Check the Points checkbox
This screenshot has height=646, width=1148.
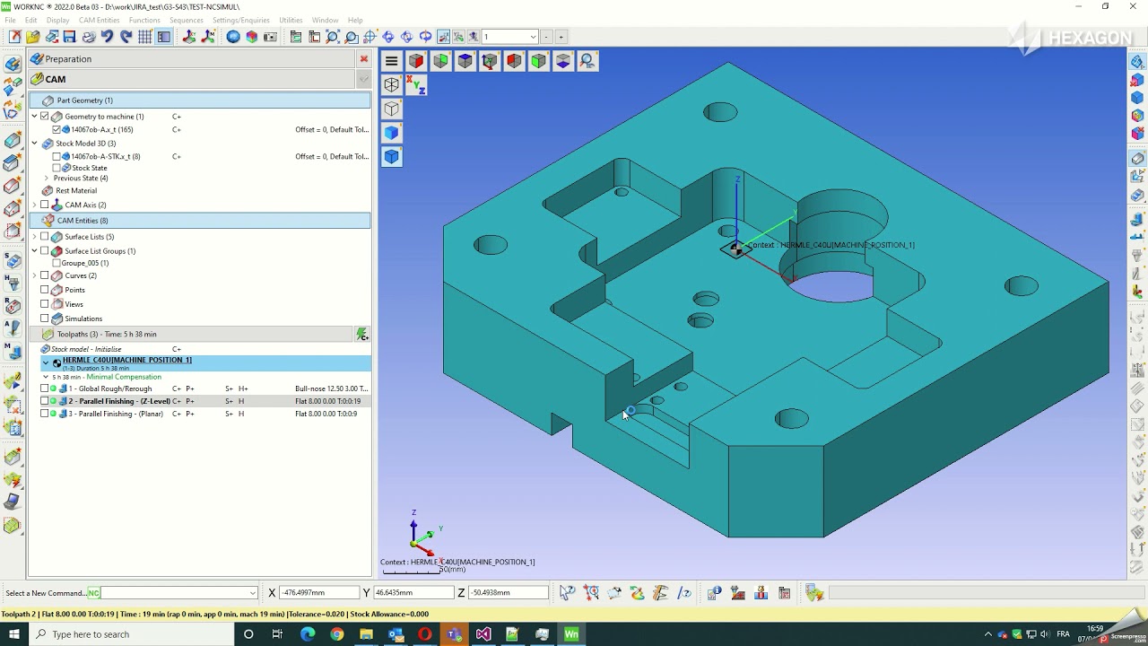(45, 290)
